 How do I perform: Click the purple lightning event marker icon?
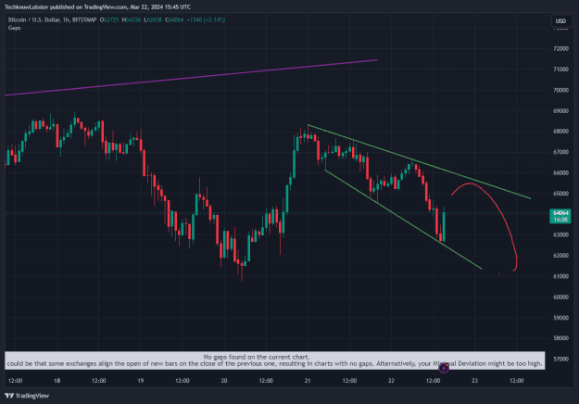444,368
